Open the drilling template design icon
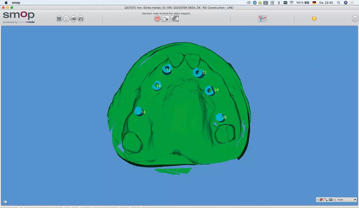Viewport: 359px width, 208px height. tap(175, 19)
